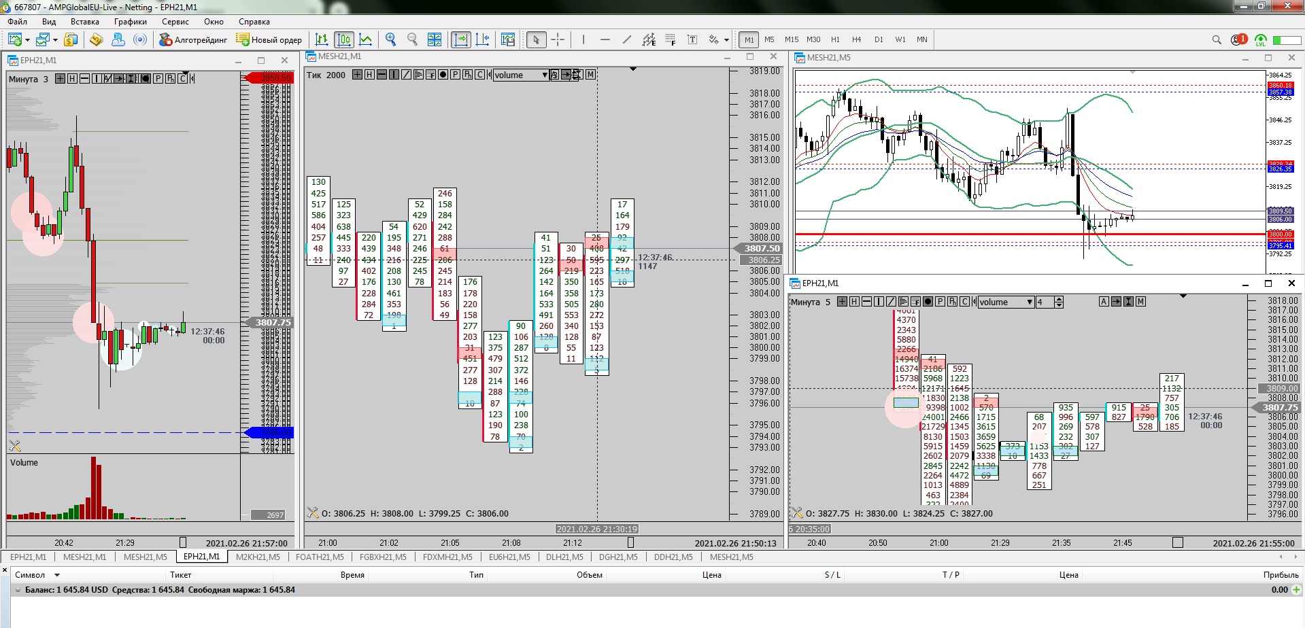Open the Navigator gold tag icon
Viewport: 1305px width, 628px height.
(96, 39)
